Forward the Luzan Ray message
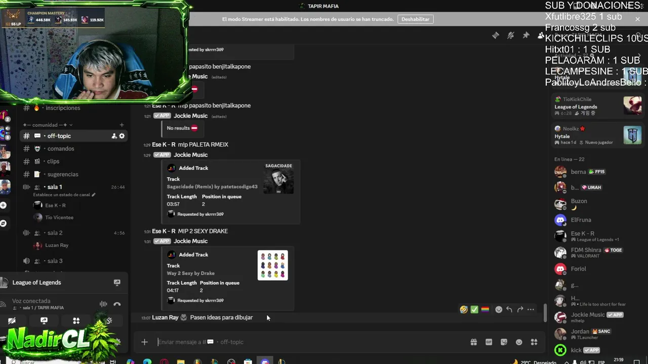This screenshot has height=364, width=648. click(520, 309)
